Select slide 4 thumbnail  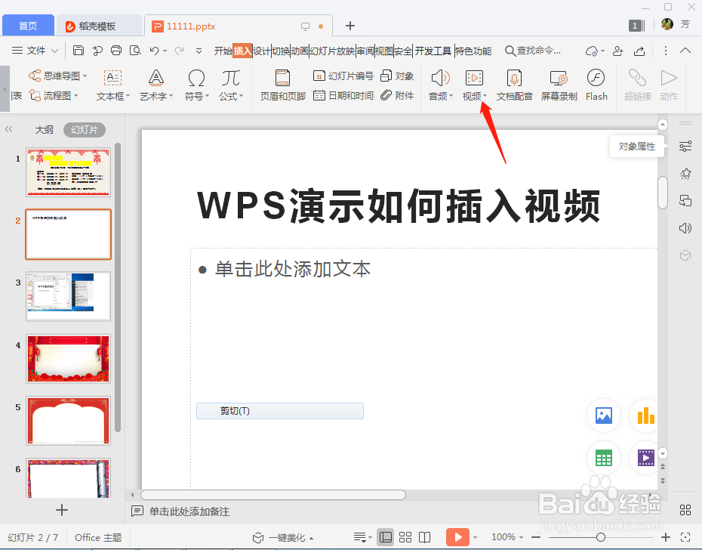tap(69, 358)
